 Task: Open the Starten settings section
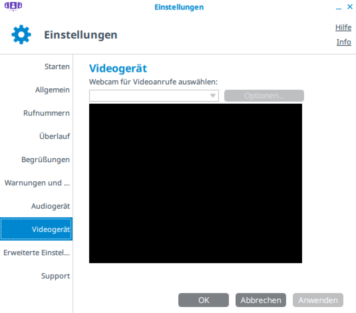57,67
